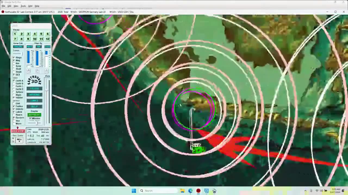Toggle the Rivers checkbox

(x=14, y=115)
